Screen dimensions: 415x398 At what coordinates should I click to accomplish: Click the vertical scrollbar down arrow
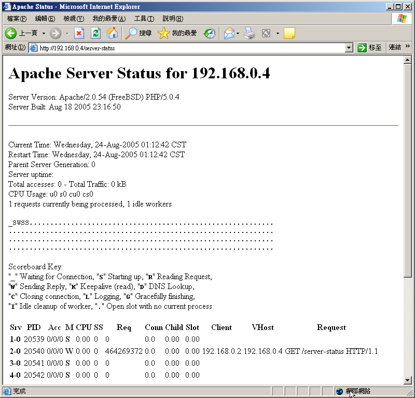[408, 380]
